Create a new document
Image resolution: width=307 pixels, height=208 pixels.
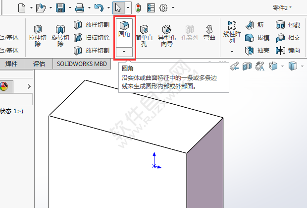point(22,8)
